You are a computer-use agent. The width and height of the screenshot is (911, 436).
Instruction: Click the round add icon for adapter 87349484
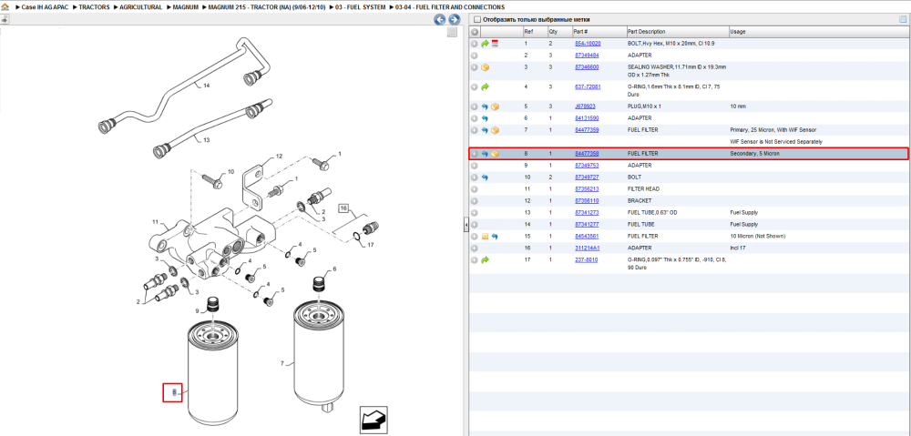pos(474,56)
